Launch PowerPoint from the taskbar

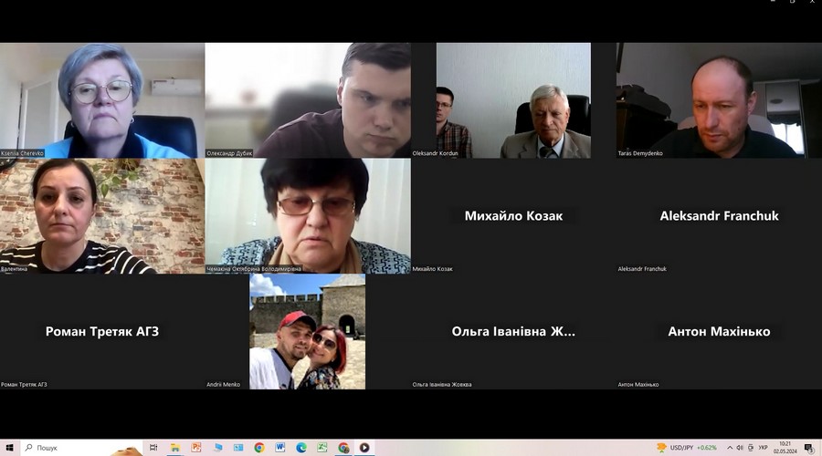[x=196, y=448]
